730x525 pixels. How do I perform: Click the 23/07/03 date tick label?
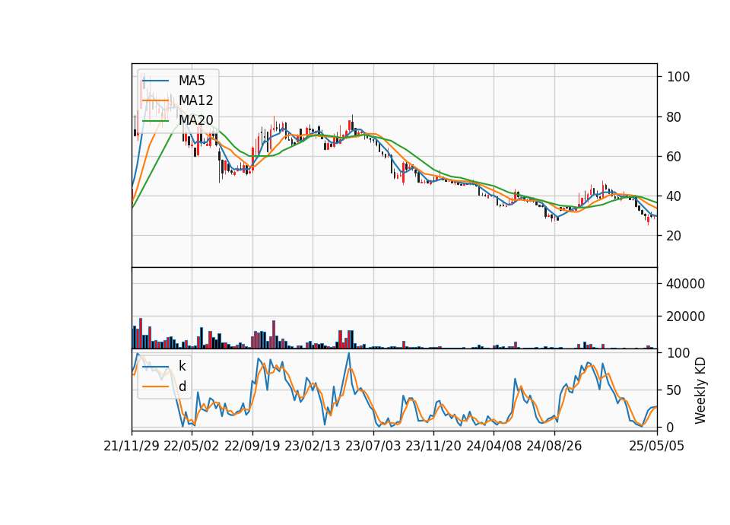coord(373,447)
